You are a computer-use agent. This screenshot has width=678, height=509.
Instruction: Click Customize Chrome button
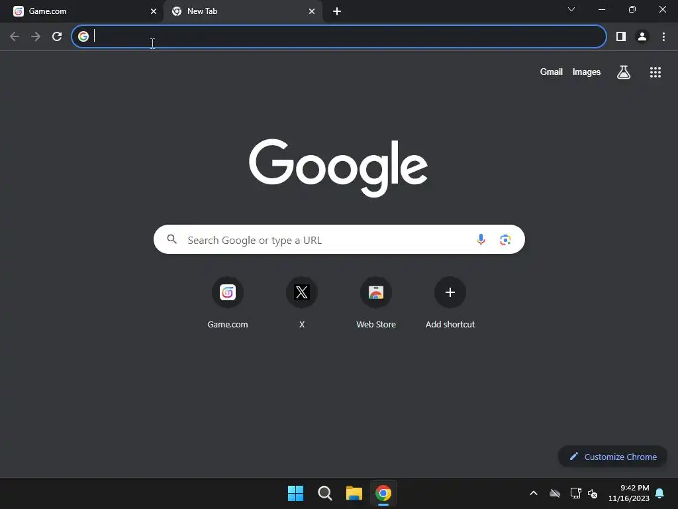point(612,456)
